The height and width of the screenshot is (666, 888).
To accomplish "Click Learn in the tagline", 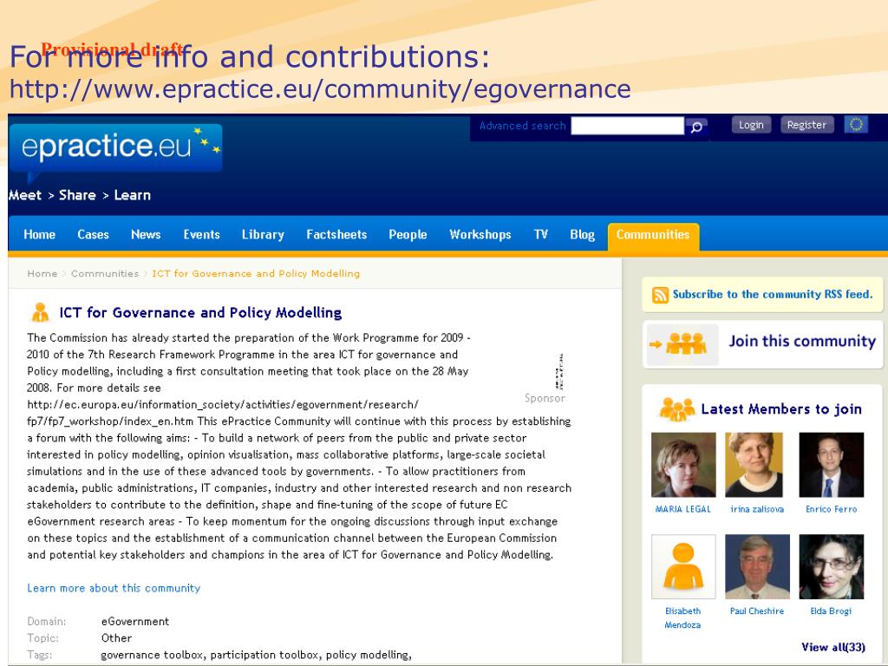I will (132, 195).
